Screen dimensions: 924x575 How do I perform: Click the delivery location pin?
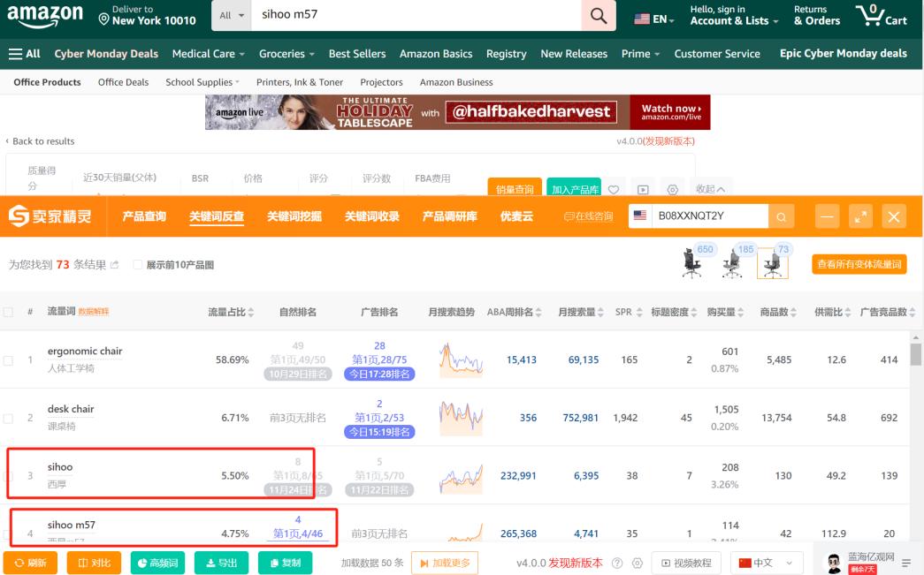point(103,19)
